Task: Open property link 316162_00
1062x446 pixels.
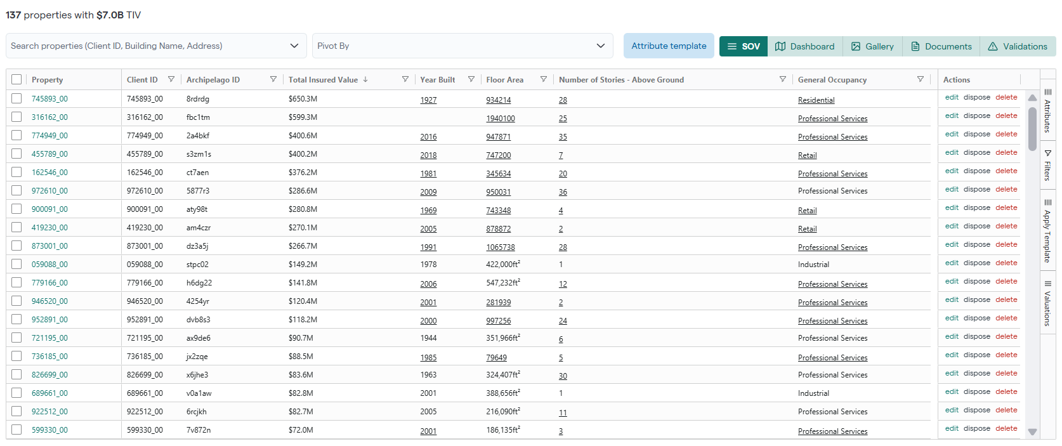Action: coord(49,117)
